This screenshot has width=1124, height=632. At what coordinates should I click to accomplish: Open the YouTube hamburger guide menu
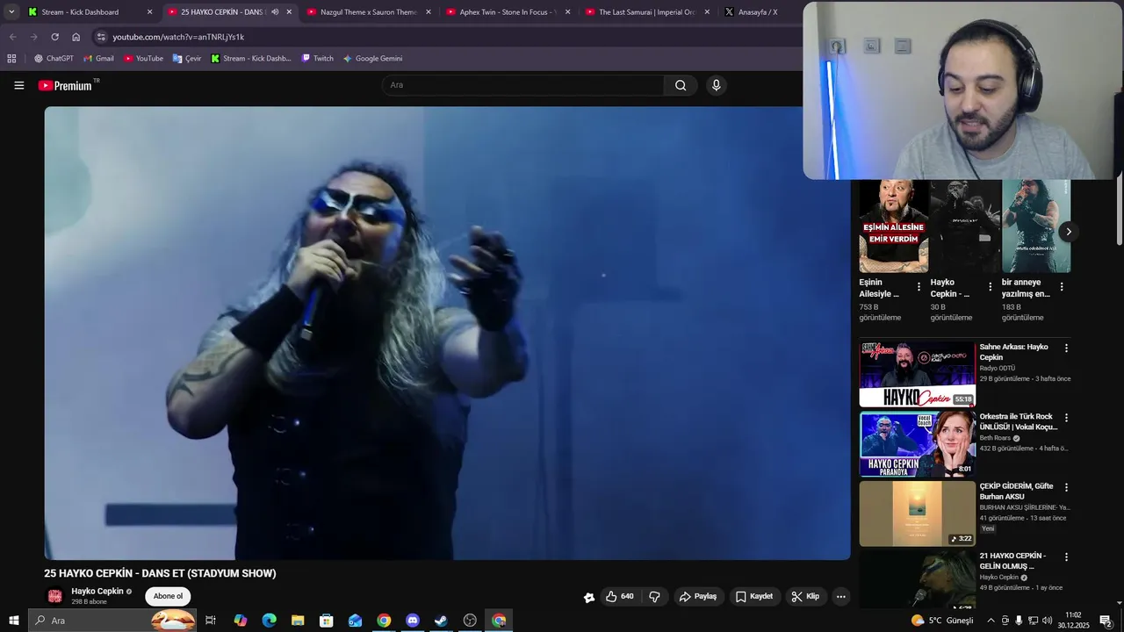(x=19, y=85)
